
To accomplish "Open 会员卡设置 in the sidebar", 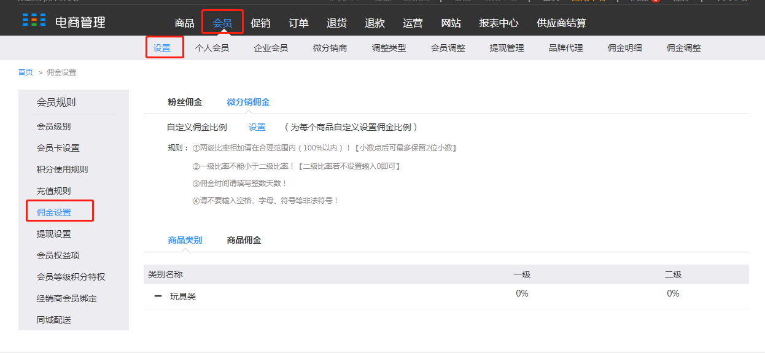I will tap(58, 148).
